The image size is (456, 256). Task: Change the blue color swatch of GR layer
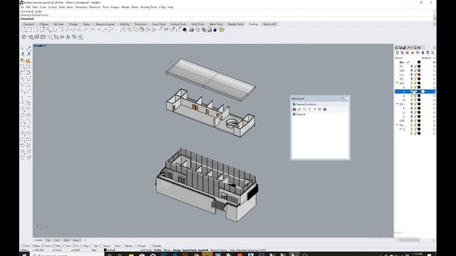[x=419, y=70]
